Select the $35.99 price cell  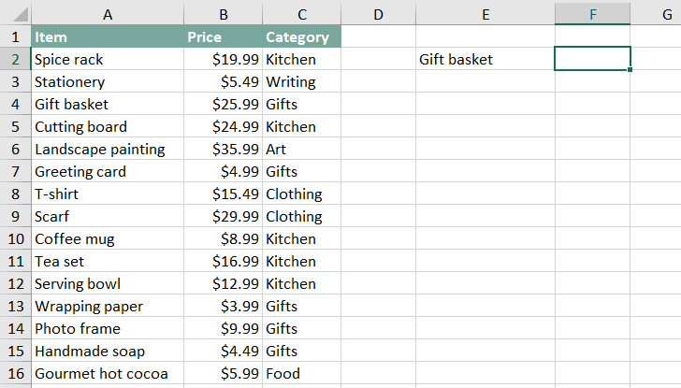224,150
